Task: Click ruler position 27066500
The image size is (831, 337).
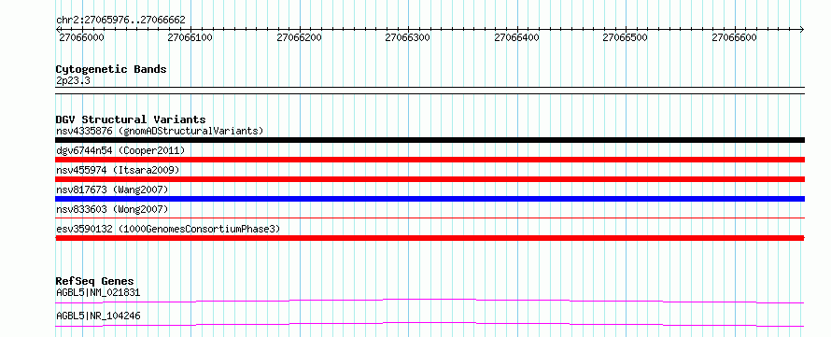Action: click(626, 37)
